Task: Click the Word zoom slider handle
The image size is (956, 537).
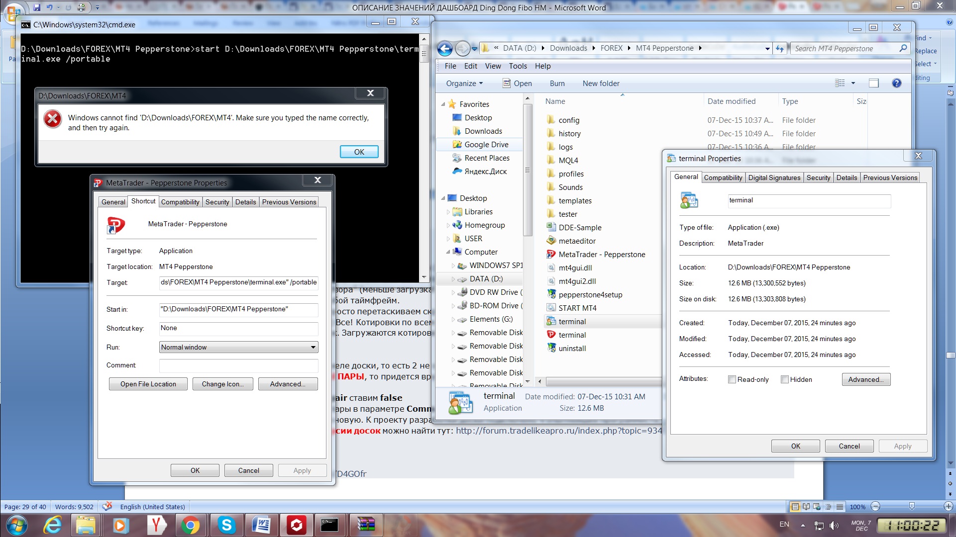Action: [x=911, y=506]
